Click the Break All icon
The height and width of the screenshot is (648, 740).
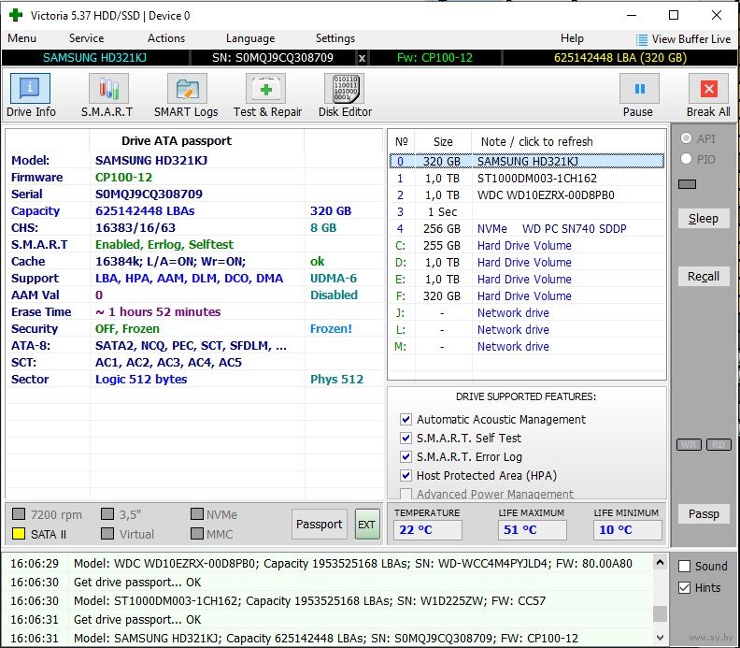click(708, 95)
